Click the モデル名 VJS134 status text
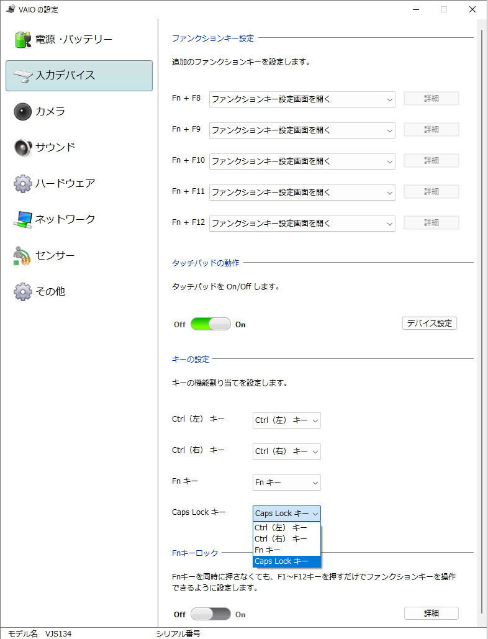488x639 pixels. 40,633
